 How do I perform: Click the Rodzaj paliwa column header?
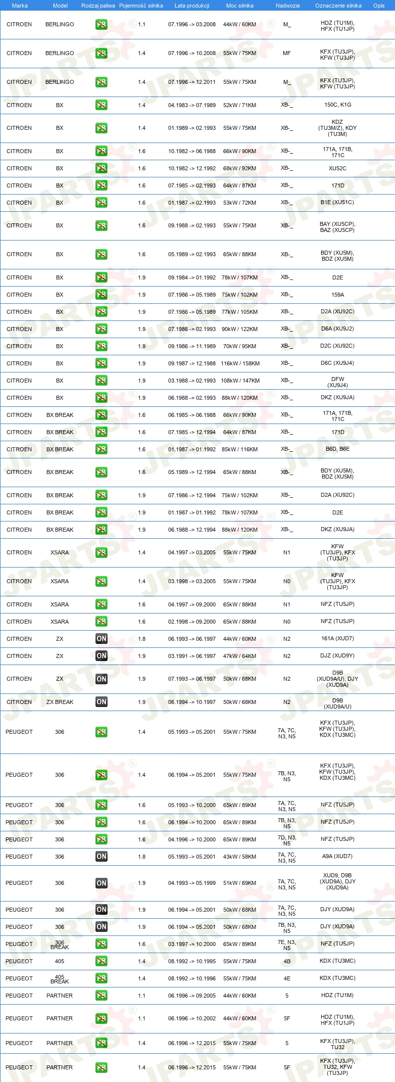[x=98, y=6]
